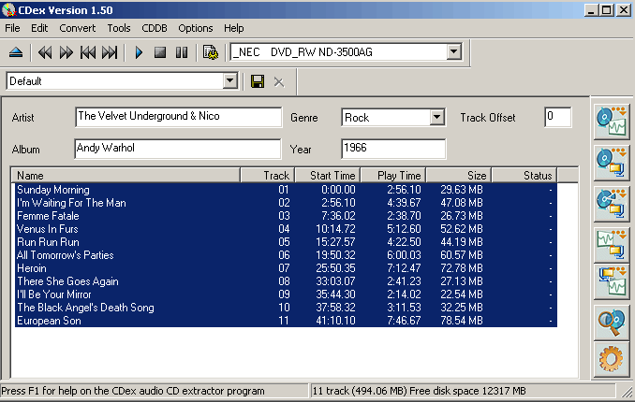The image size is (635, 402).
Task: Open the CD drive selection dropdown
Action: click(454, 51)
